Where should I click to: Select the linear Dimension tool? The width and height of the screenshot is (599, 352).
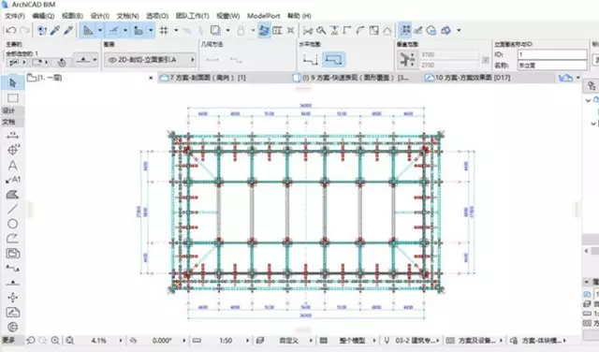(x=12, y=136)
